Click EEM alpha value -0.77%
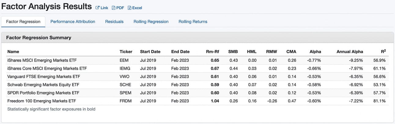Image resolution: width=395 pixels, height=124 pixels. click(314, 60)
